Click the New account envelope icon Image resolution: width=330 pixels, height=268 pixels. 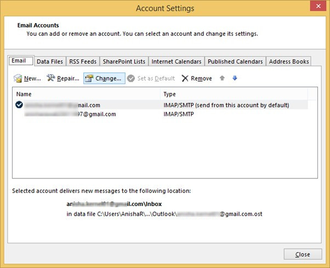[x=18, y=79]
